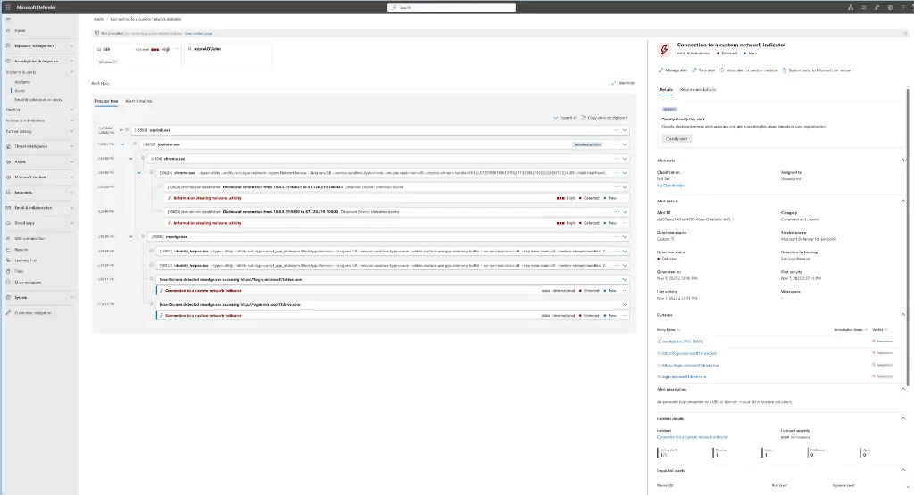Click Tune alert in the alert pane
Viewport: 914px width, 495px height.
703,70
